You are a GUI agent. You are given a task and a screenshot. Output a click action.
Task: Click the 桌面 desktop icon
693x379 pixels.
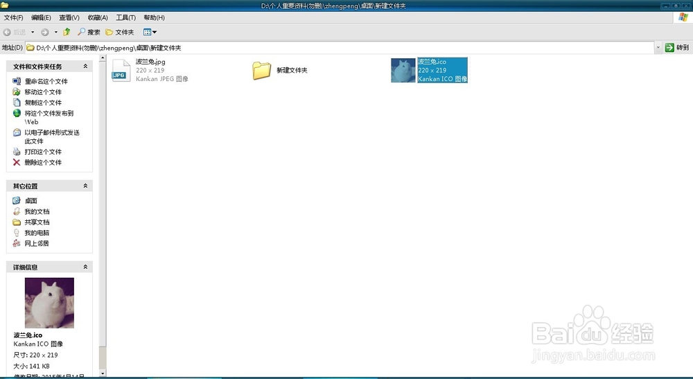17,200
